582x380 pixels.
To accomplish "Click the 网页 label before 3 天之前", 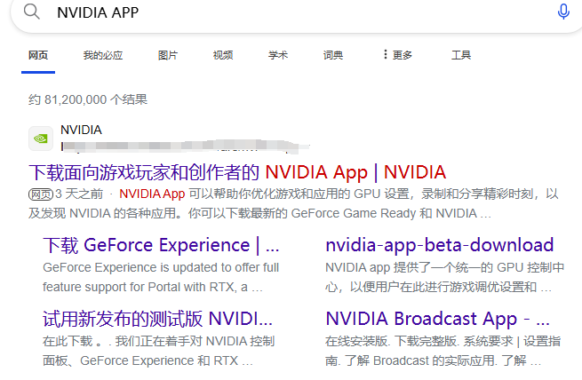I will [41, 194].
